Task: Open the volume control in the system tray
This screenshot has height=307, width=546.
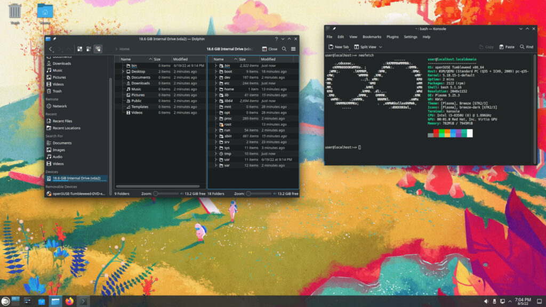Action: [x=486, y=301]
